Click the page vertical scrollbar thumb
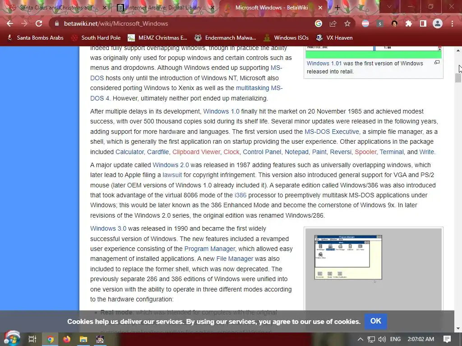Viewport: 462px width, 346px height. click(x=458, y=78)
